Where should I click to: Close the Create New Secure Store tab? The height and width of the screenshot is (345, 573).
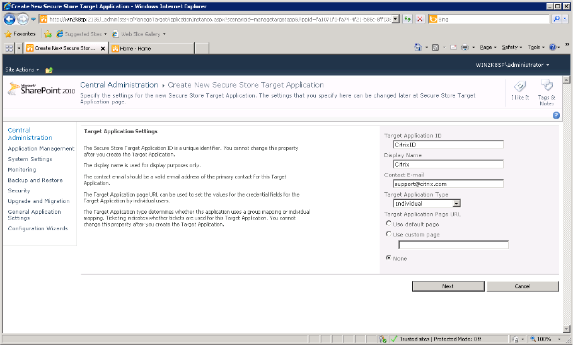pos(103,48)
